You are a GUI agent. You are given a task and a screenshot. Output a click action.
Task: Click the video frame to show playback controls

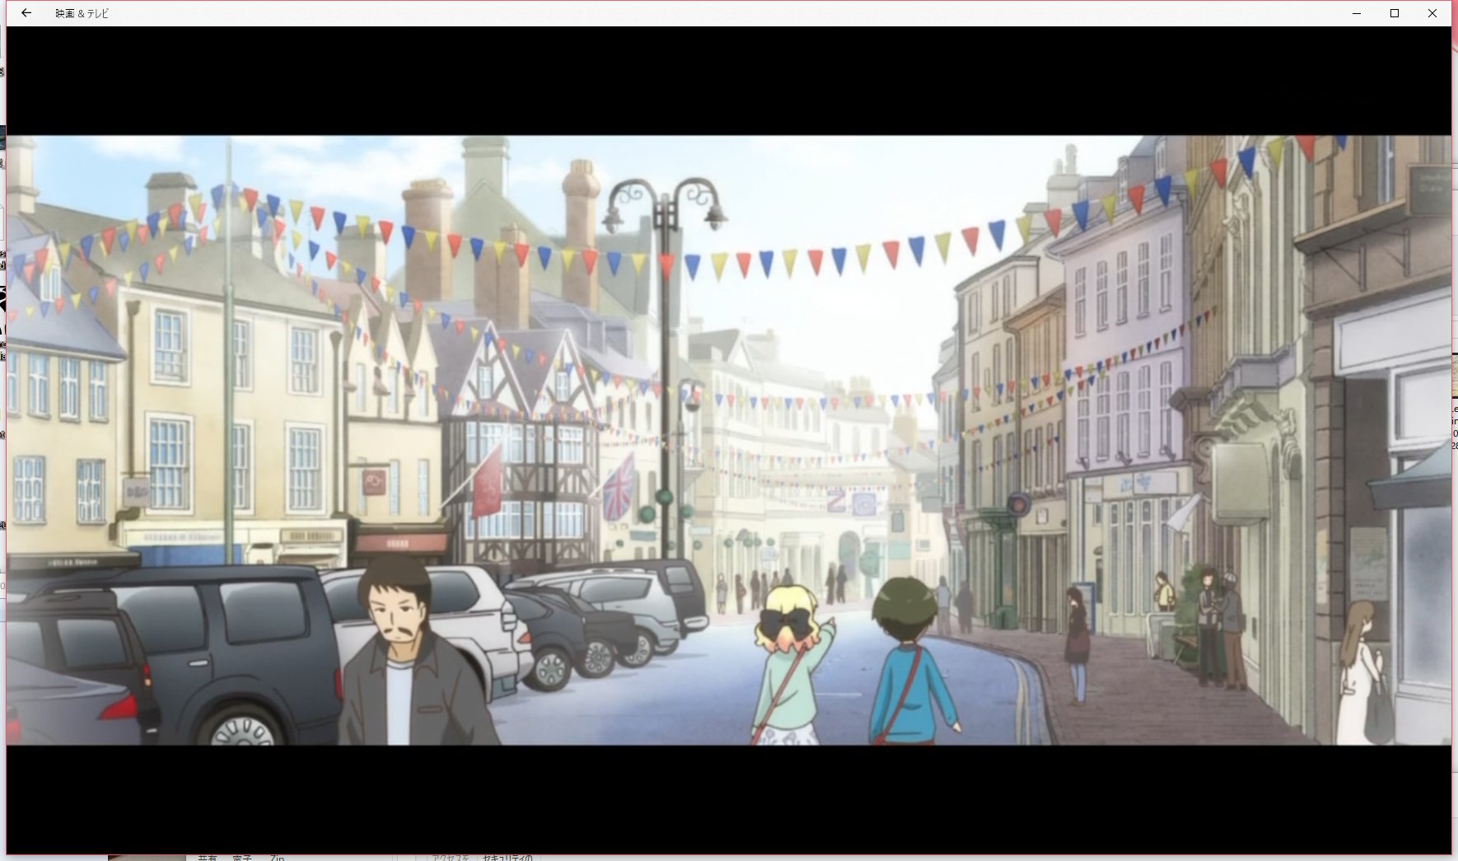[x=729, y=440]
